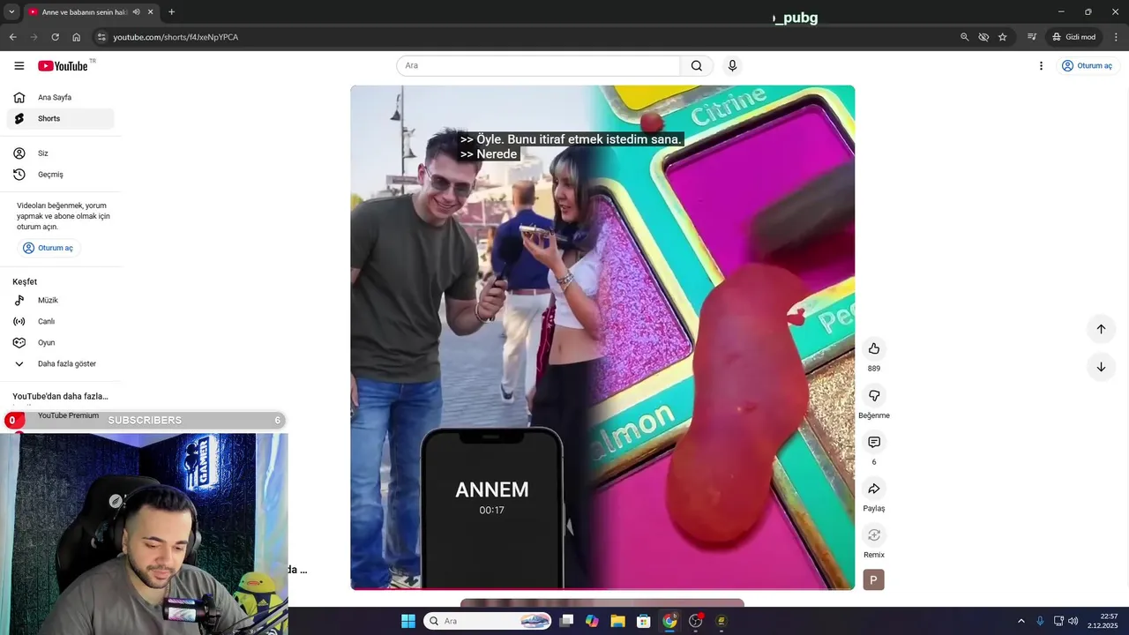Open Chrome three-dot menu
The image size is (1129, 635).
click(x=1116, y=37)
